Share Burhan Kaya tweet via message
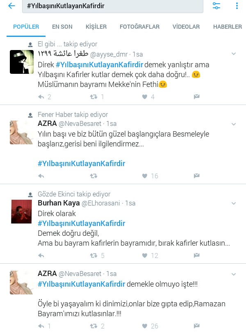 (x=196, y=255)
